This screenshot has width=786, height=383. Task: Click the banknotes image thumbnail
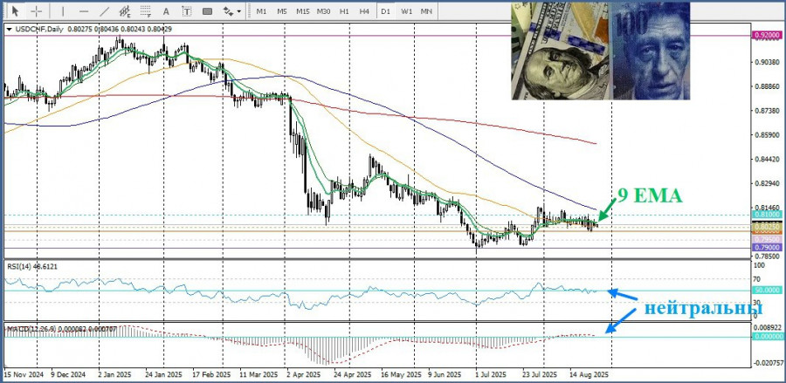[601, 51]
